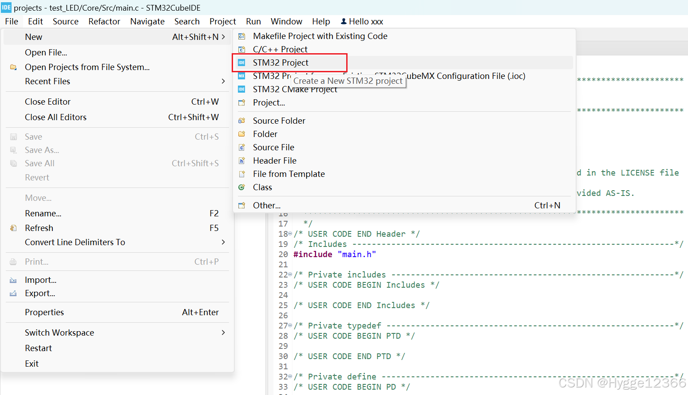Expand the New submenu arrow
Image resolution: width=688 pixels, height=395 pixels.
[x=223, y=37]
